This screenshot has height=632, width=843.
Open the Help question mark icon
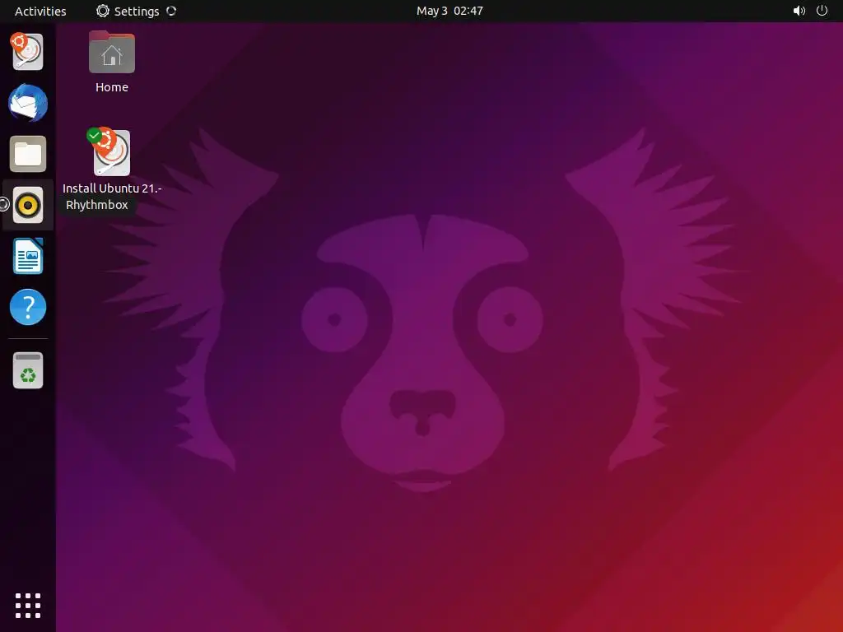tap(28, 307)
